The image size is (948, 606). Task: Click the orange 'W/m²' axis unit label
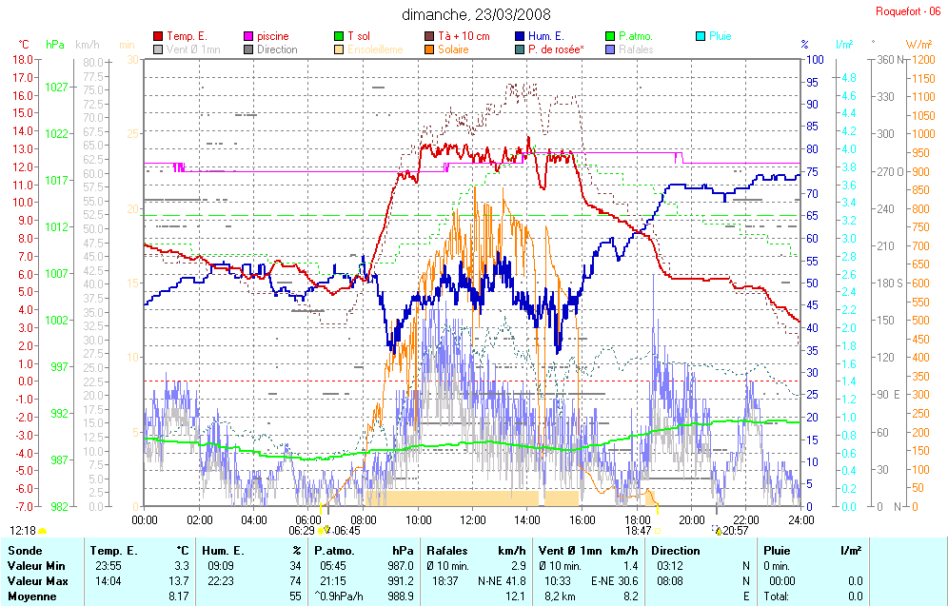(x=919, y=45)
